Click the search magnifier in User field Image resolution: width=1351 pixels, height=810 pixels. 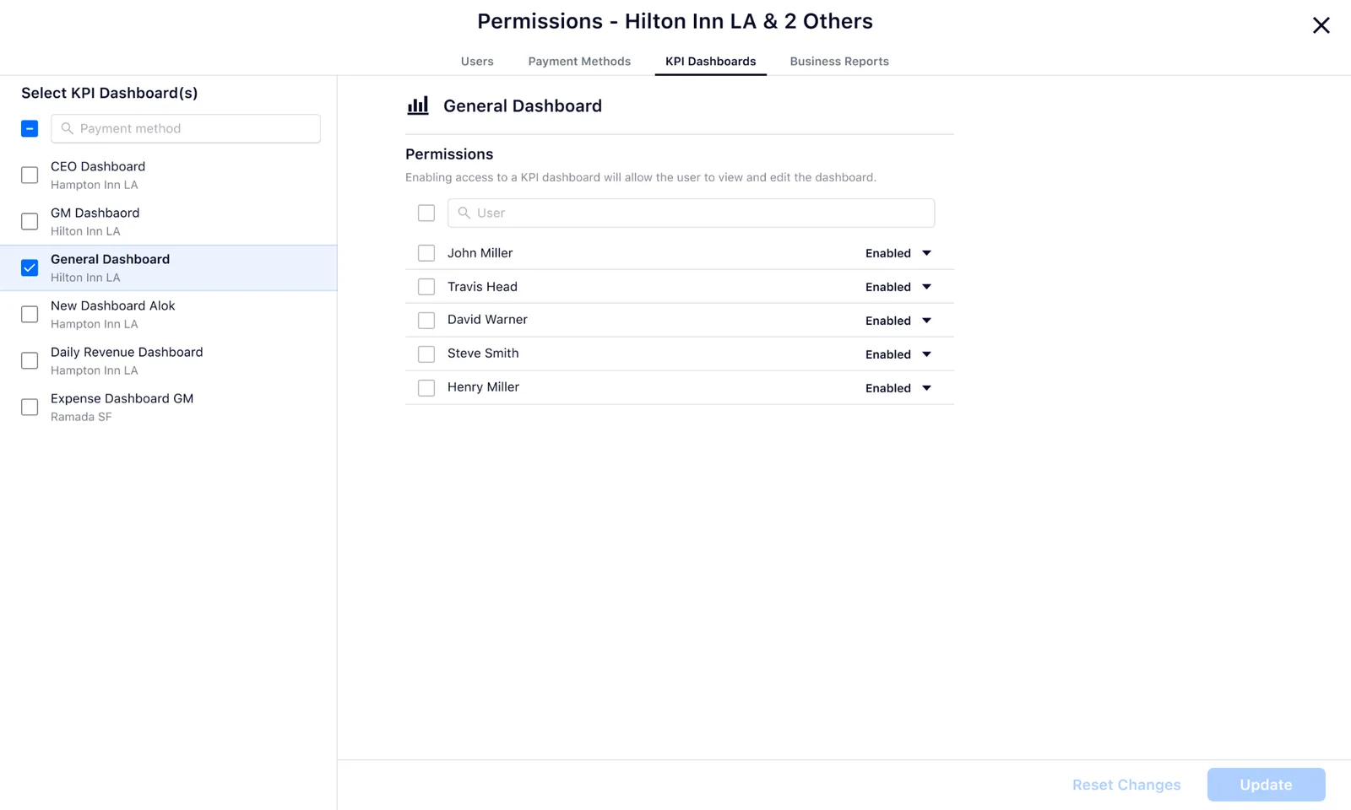(x=464, y=213)
